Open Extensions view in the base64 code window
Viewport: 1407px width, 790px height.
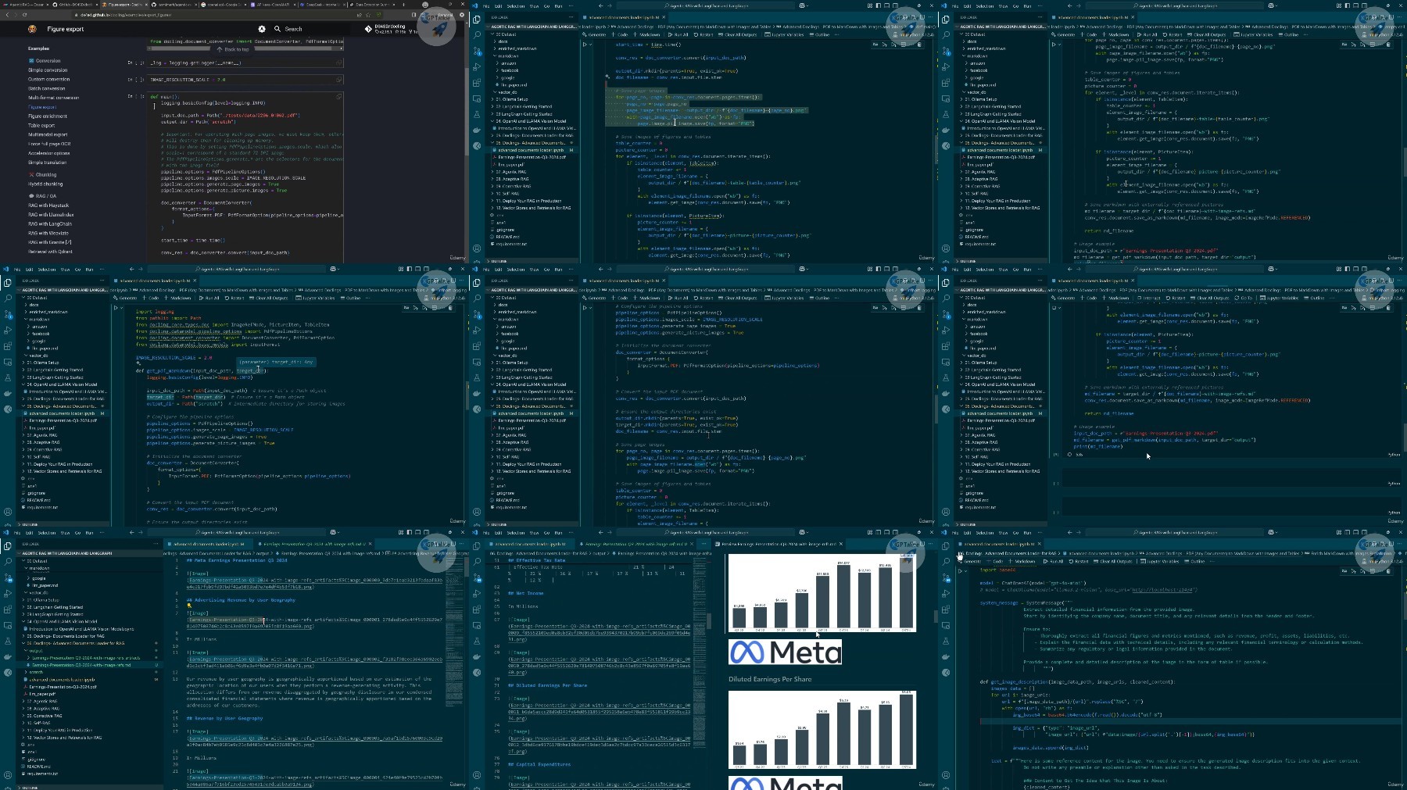(x=946, y=609)
